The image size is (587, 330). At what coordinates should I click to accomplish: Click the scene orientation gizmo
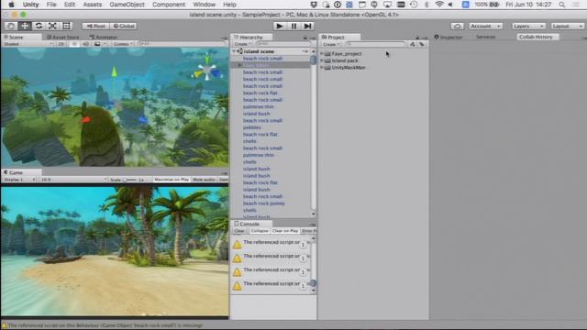click(207, 70)
